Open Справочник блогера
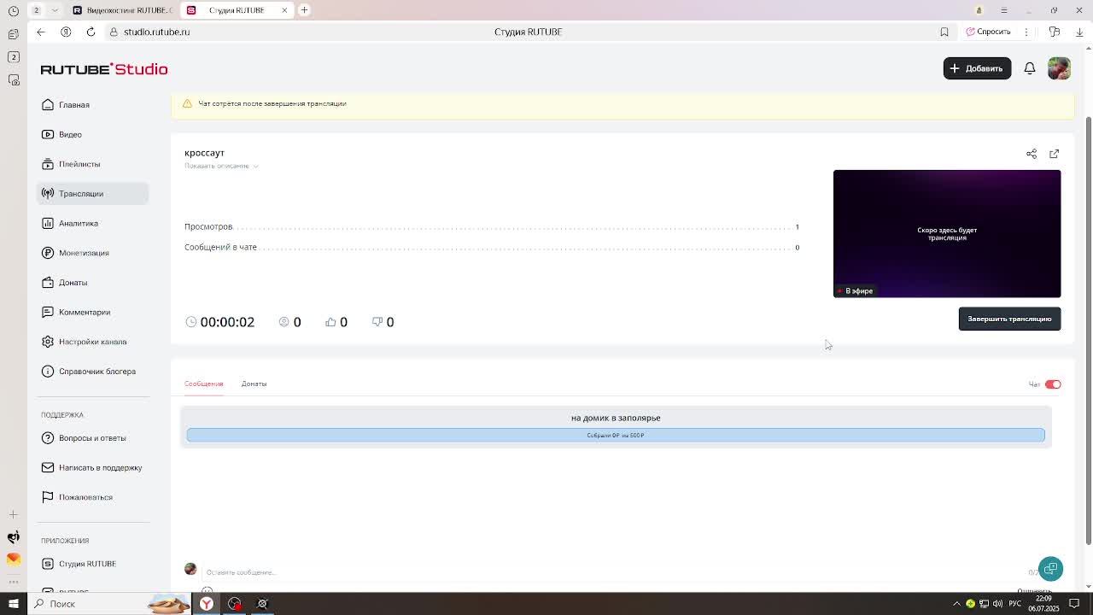This screenshot has height=615, width=1093. coord(92,371)
